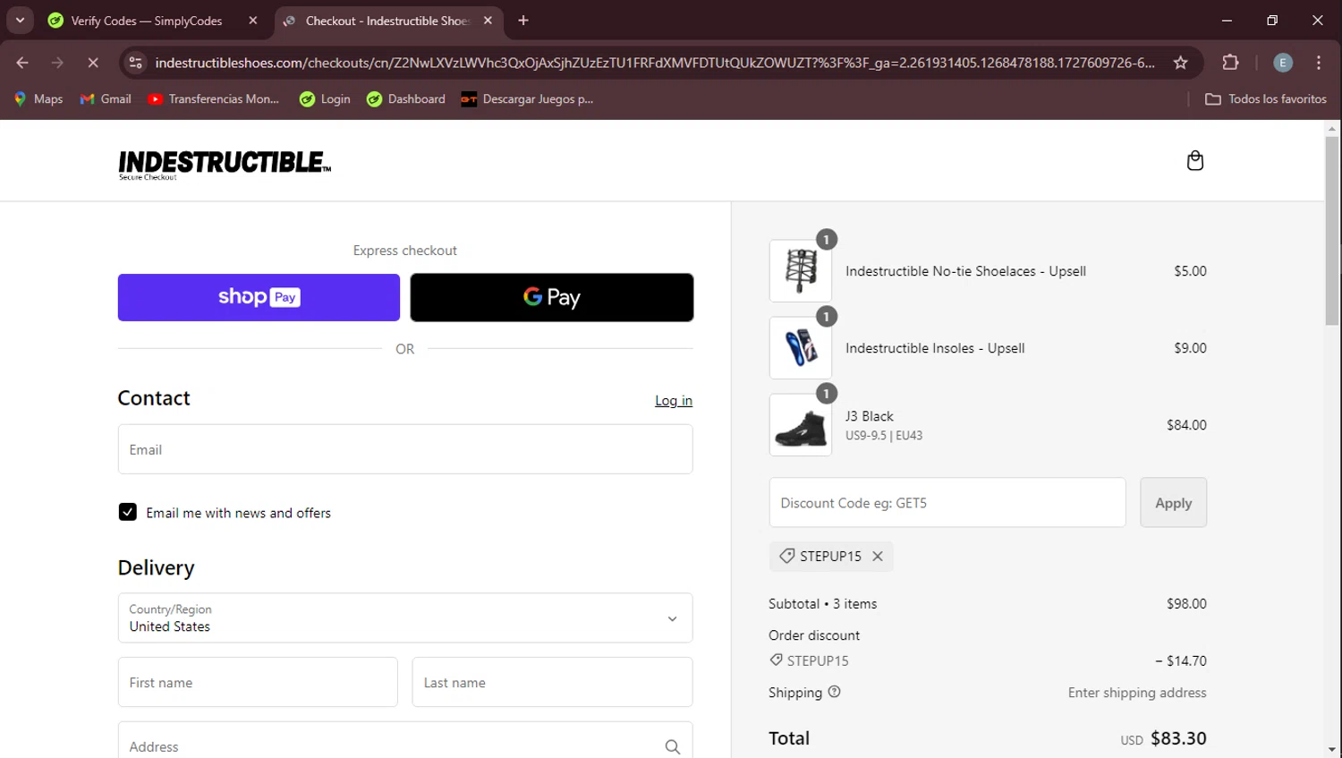Open the Login bookmark
This screenshot has width=1342, height=758.
pyautogui.click(x=325, y=99)
